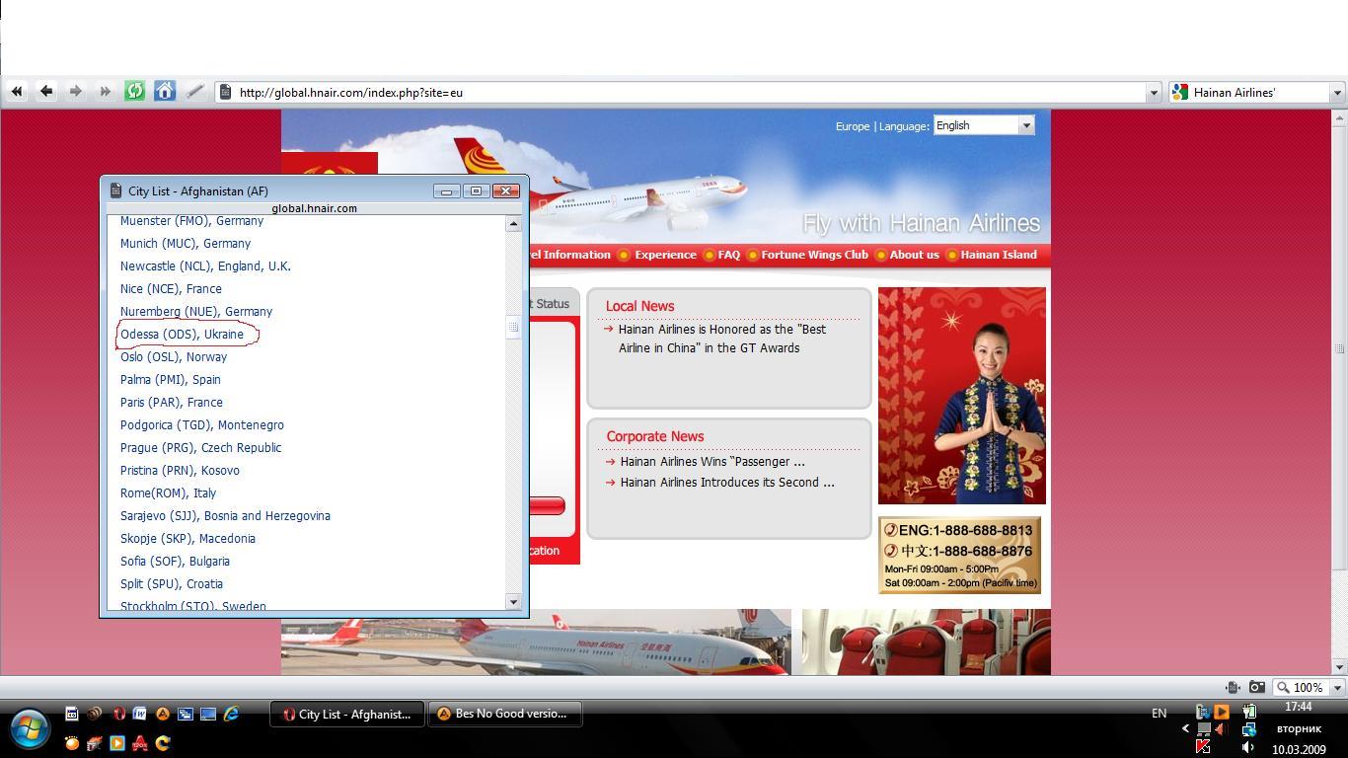Launch Microsoft Word from quick launch

pyautogui.click(x=139, y=714)
